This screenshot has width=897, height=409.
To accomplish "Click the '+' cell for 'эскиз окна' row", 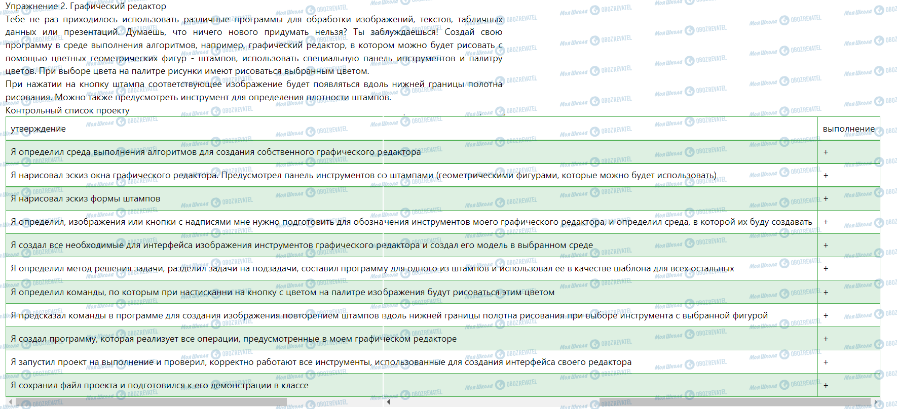I will [848, 175].
